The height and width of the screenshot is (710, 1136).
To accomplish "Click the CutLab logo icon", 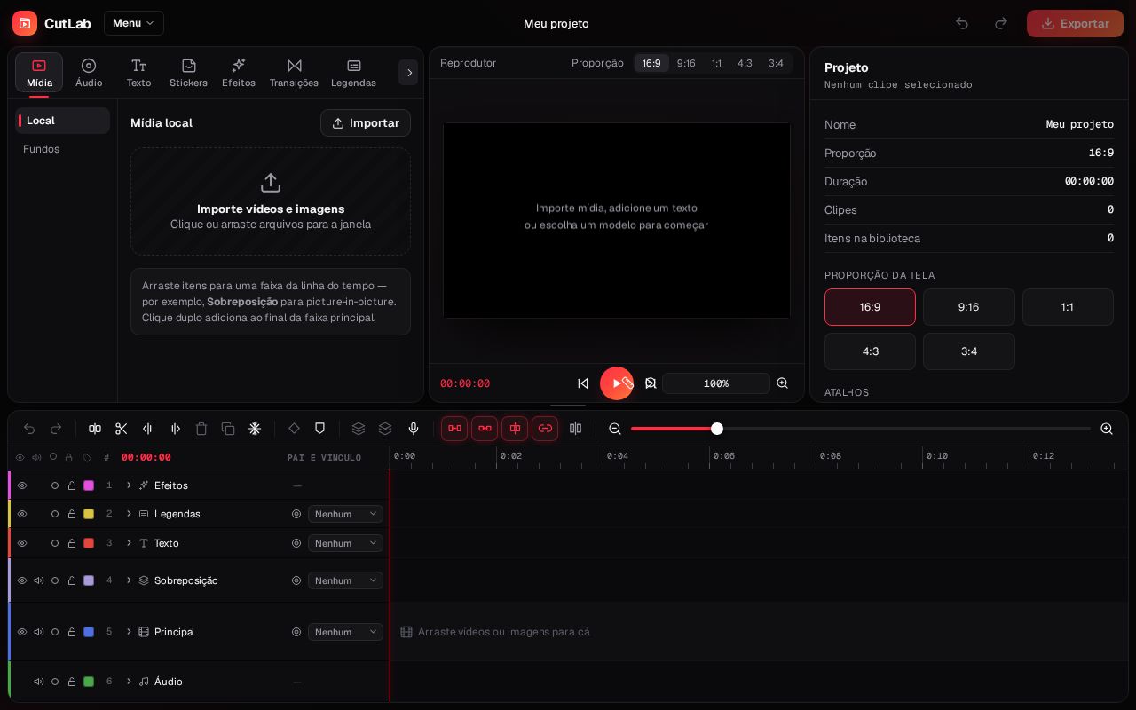I will [x=25, y=23].
